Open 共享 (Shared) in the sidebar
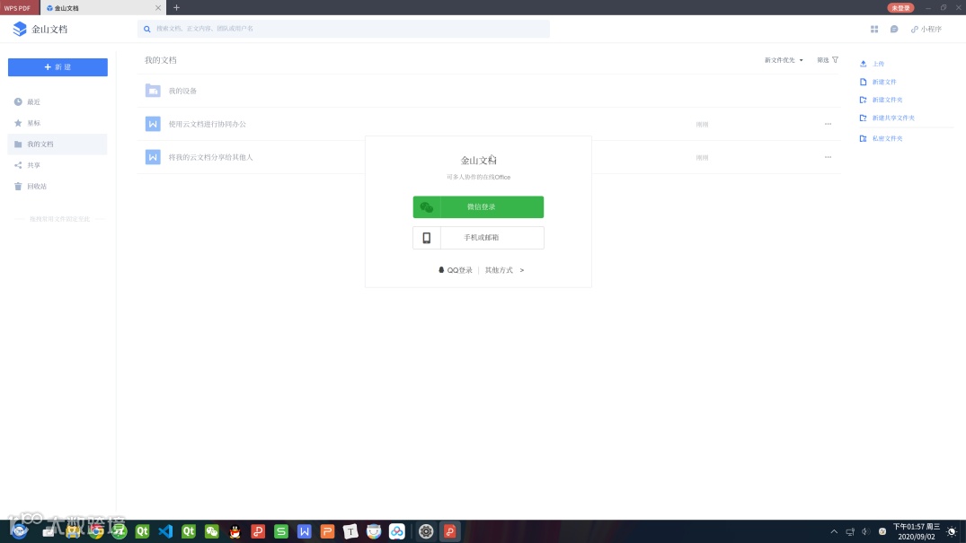The width and height of the screenshot is (966, 543). tap(58, 165)
